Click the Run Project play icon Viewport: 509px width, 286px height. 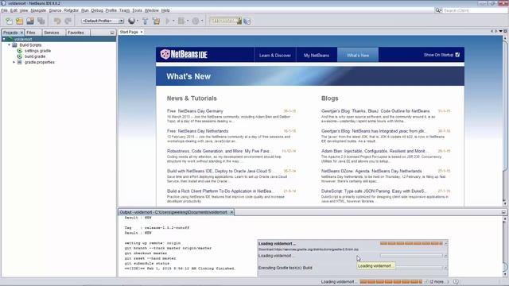168,21
